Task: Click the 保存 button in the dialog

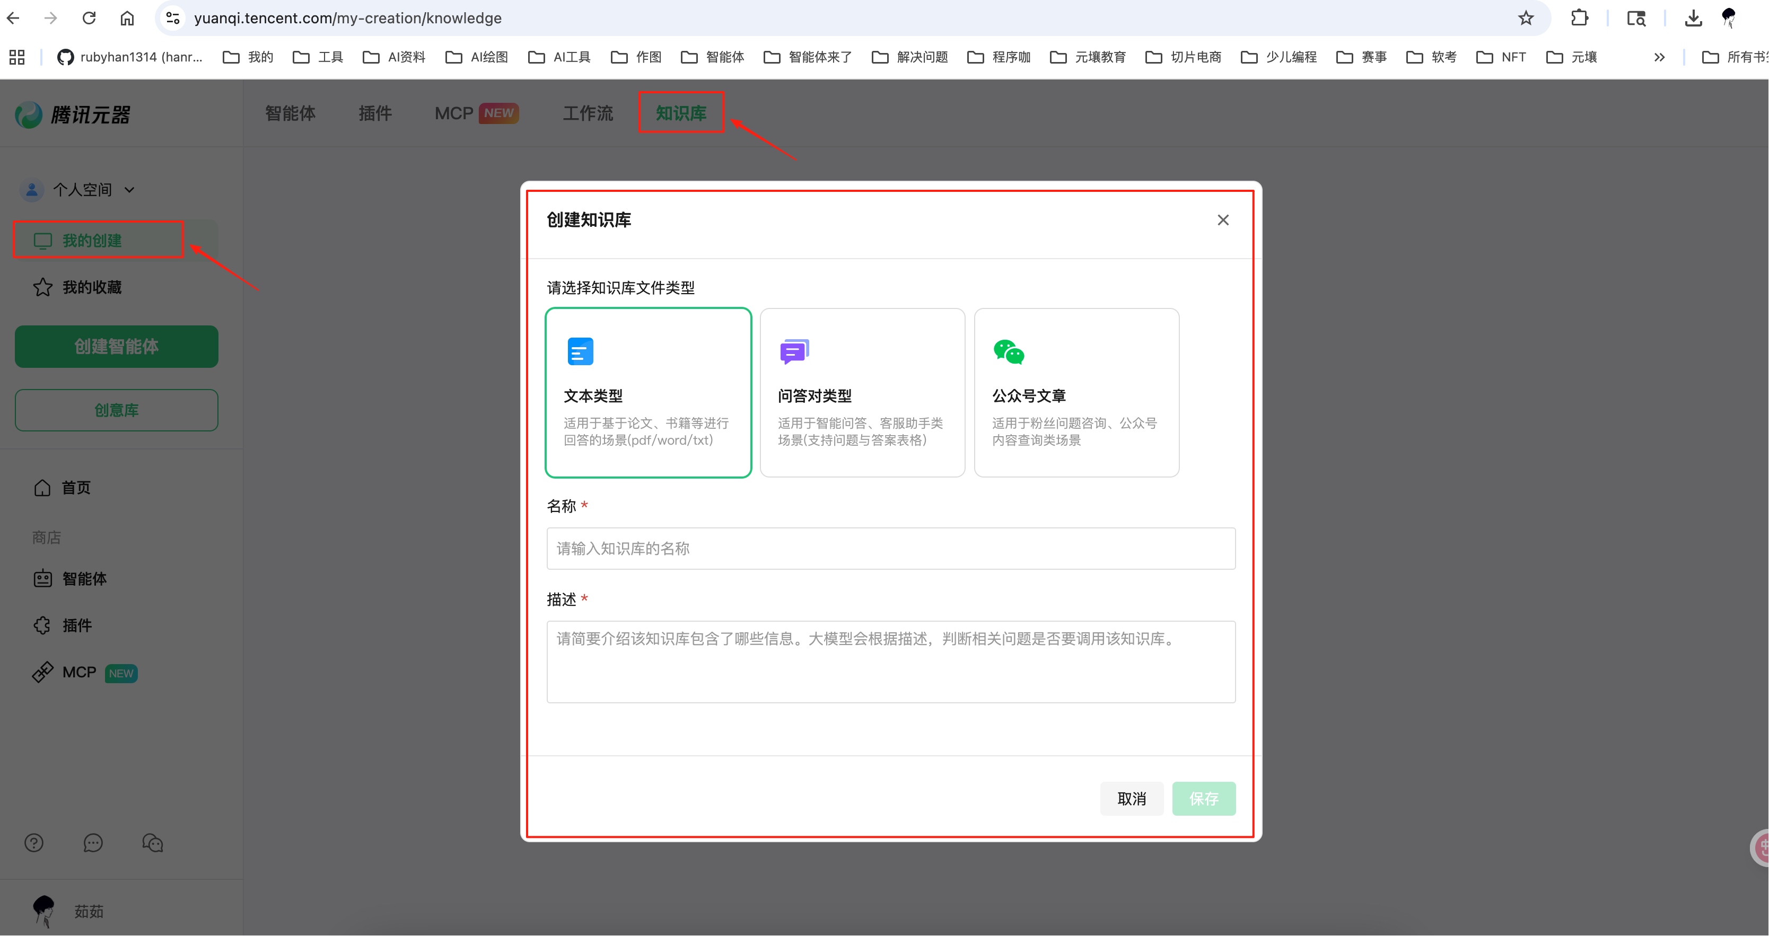Action: pyautogui.click(x=1203, y=798)
